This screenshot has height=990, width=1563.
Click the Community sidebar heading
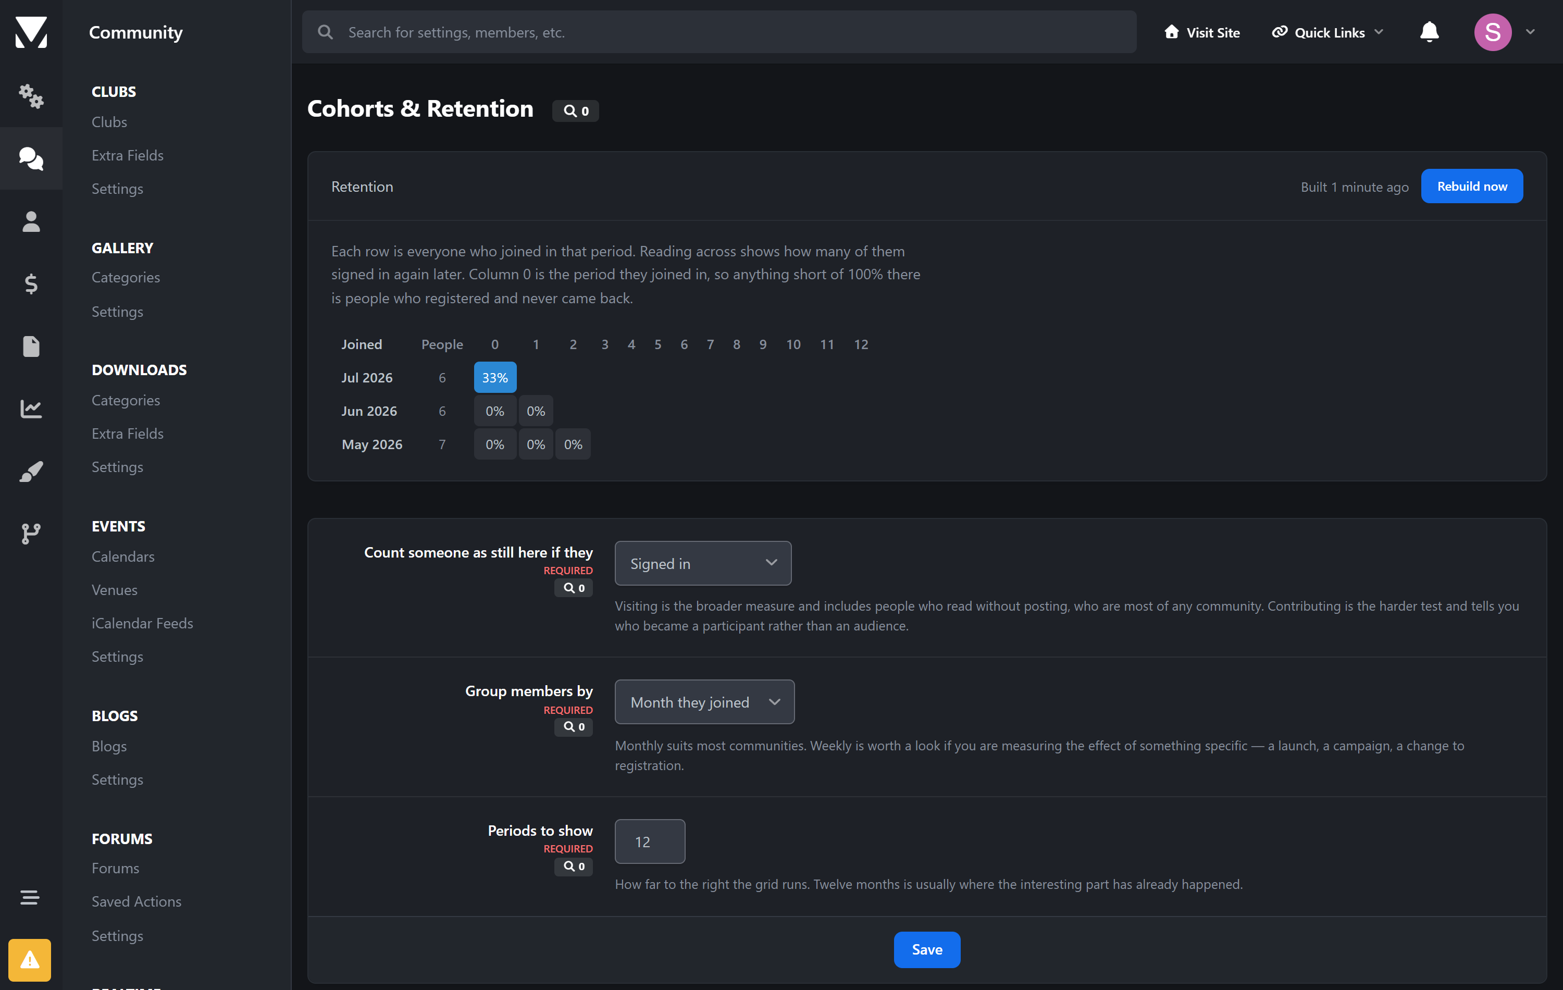pos(135,32)
